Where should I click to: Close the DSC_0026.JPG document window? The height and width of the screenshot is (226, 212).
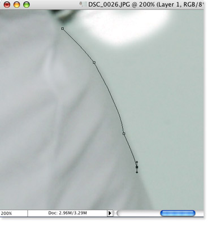point(7,5)
